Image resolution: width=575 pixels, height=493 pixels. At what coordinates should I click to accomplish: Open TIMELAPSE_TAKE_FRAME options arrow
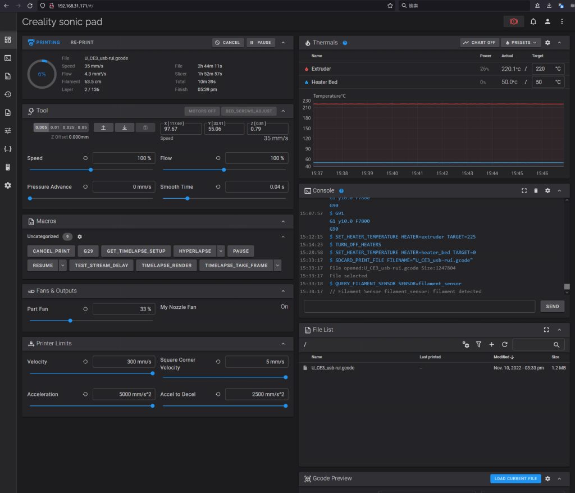click(277, 265)
